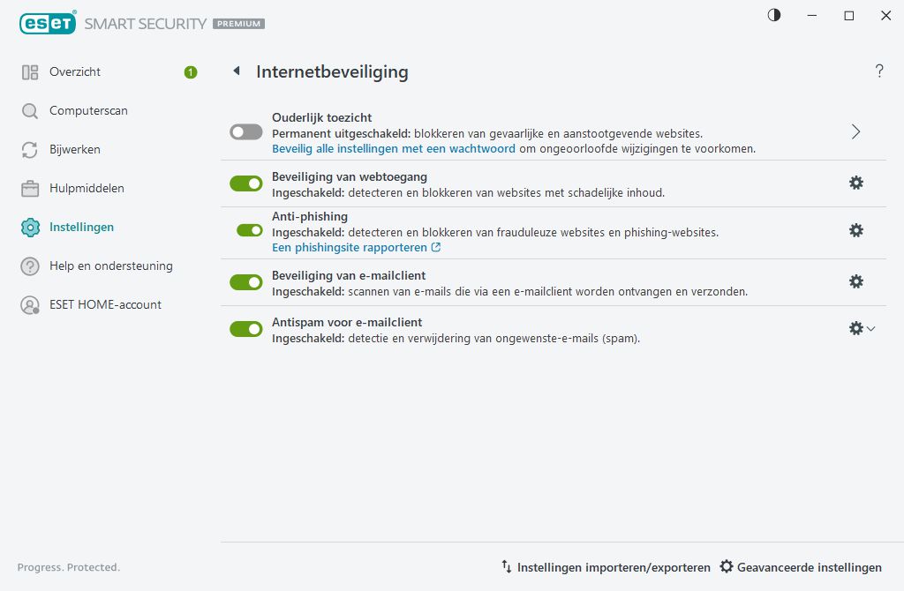The height and width of the screenshot is (591, 904).
Task: Open settings gear for Beveiliging van webtoegang
Action: (x=855, y=183)
